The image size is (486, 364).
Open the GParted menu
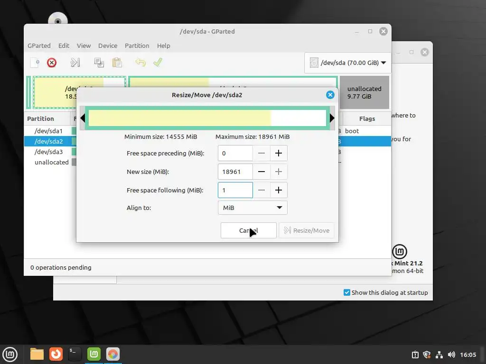(39, 46)
